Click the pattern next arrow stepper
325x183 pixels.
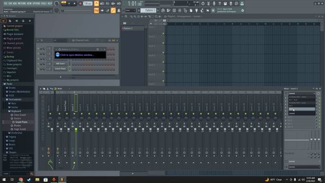(x=158, y=10)
